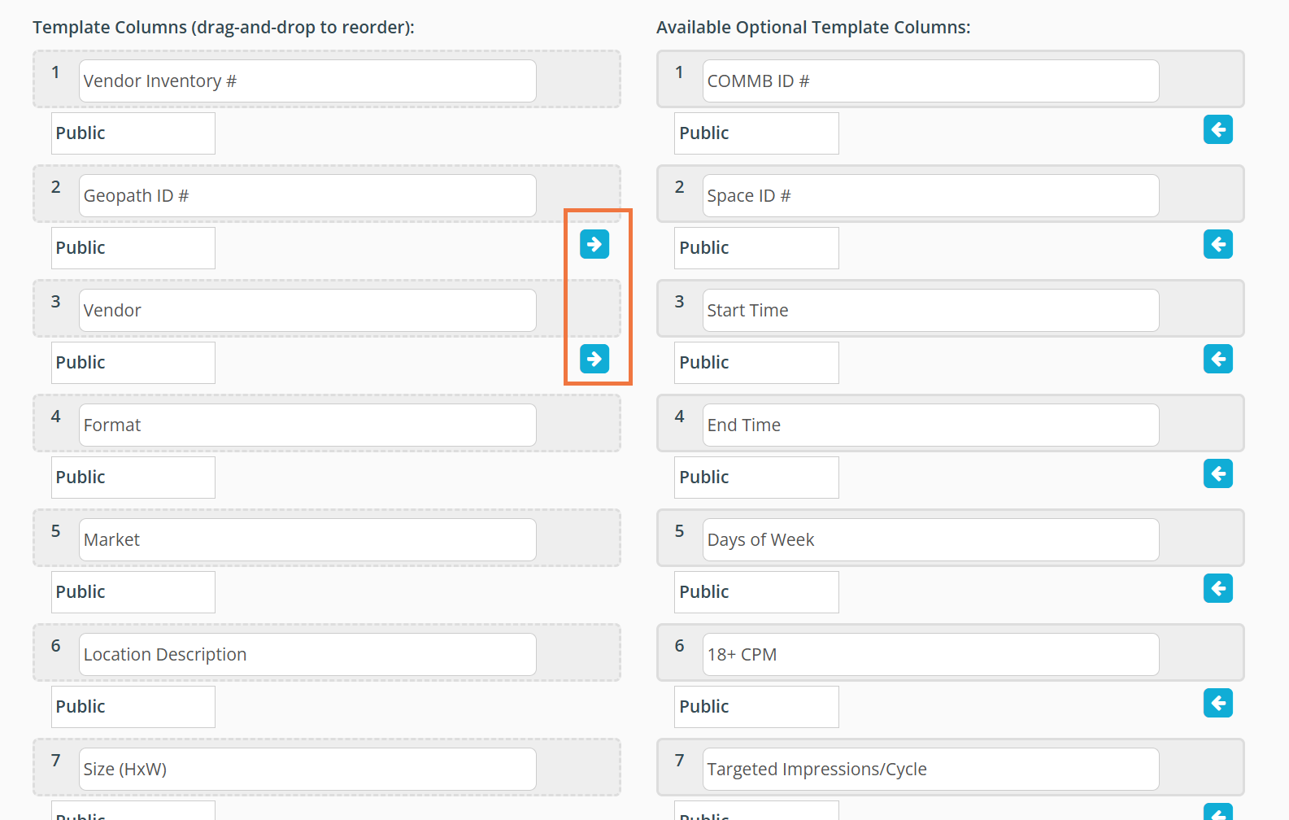Open Public dropdown under Space ID #
Viewport: 1289px width, 820px height.
756,248
